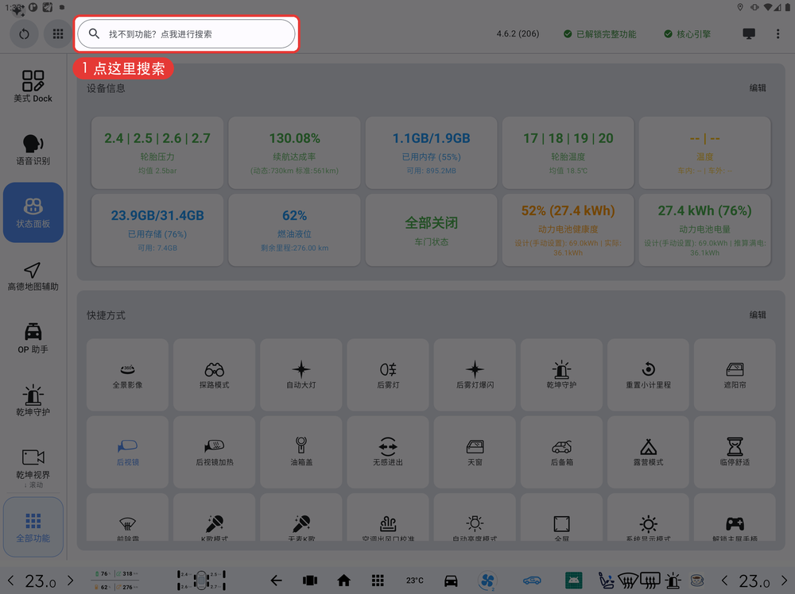This screenshot has height=594, width=795.
Task: Open the 乾坤守护 sidebar item
Action: pos(33,401)
